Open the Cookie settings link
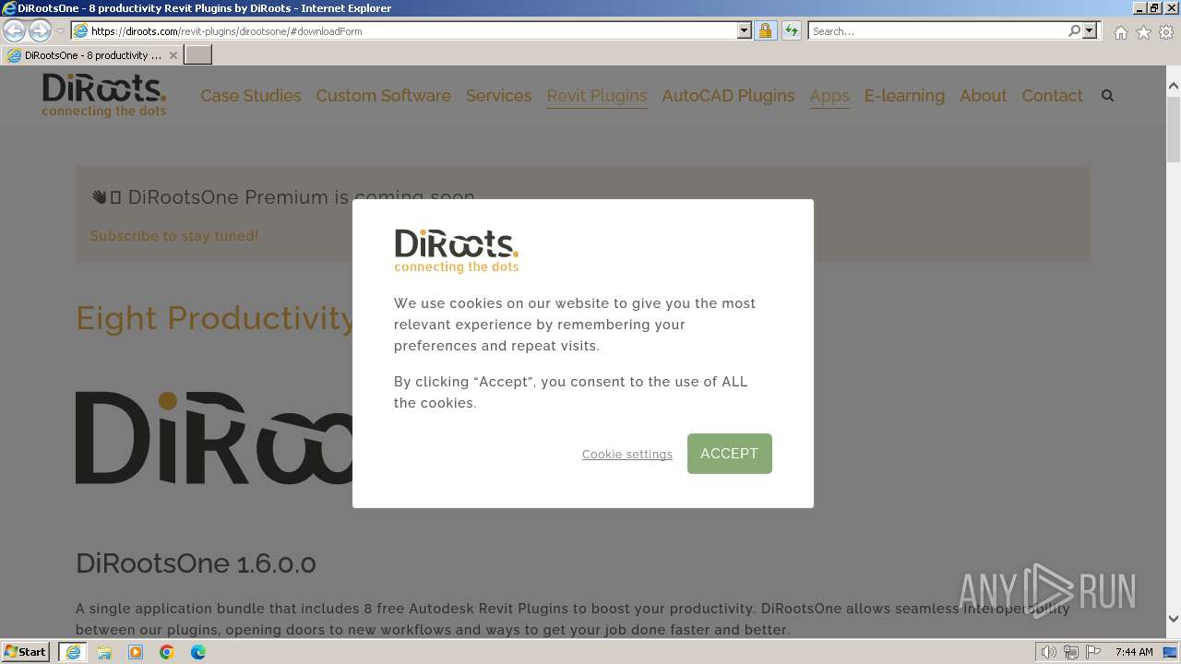 627,455
